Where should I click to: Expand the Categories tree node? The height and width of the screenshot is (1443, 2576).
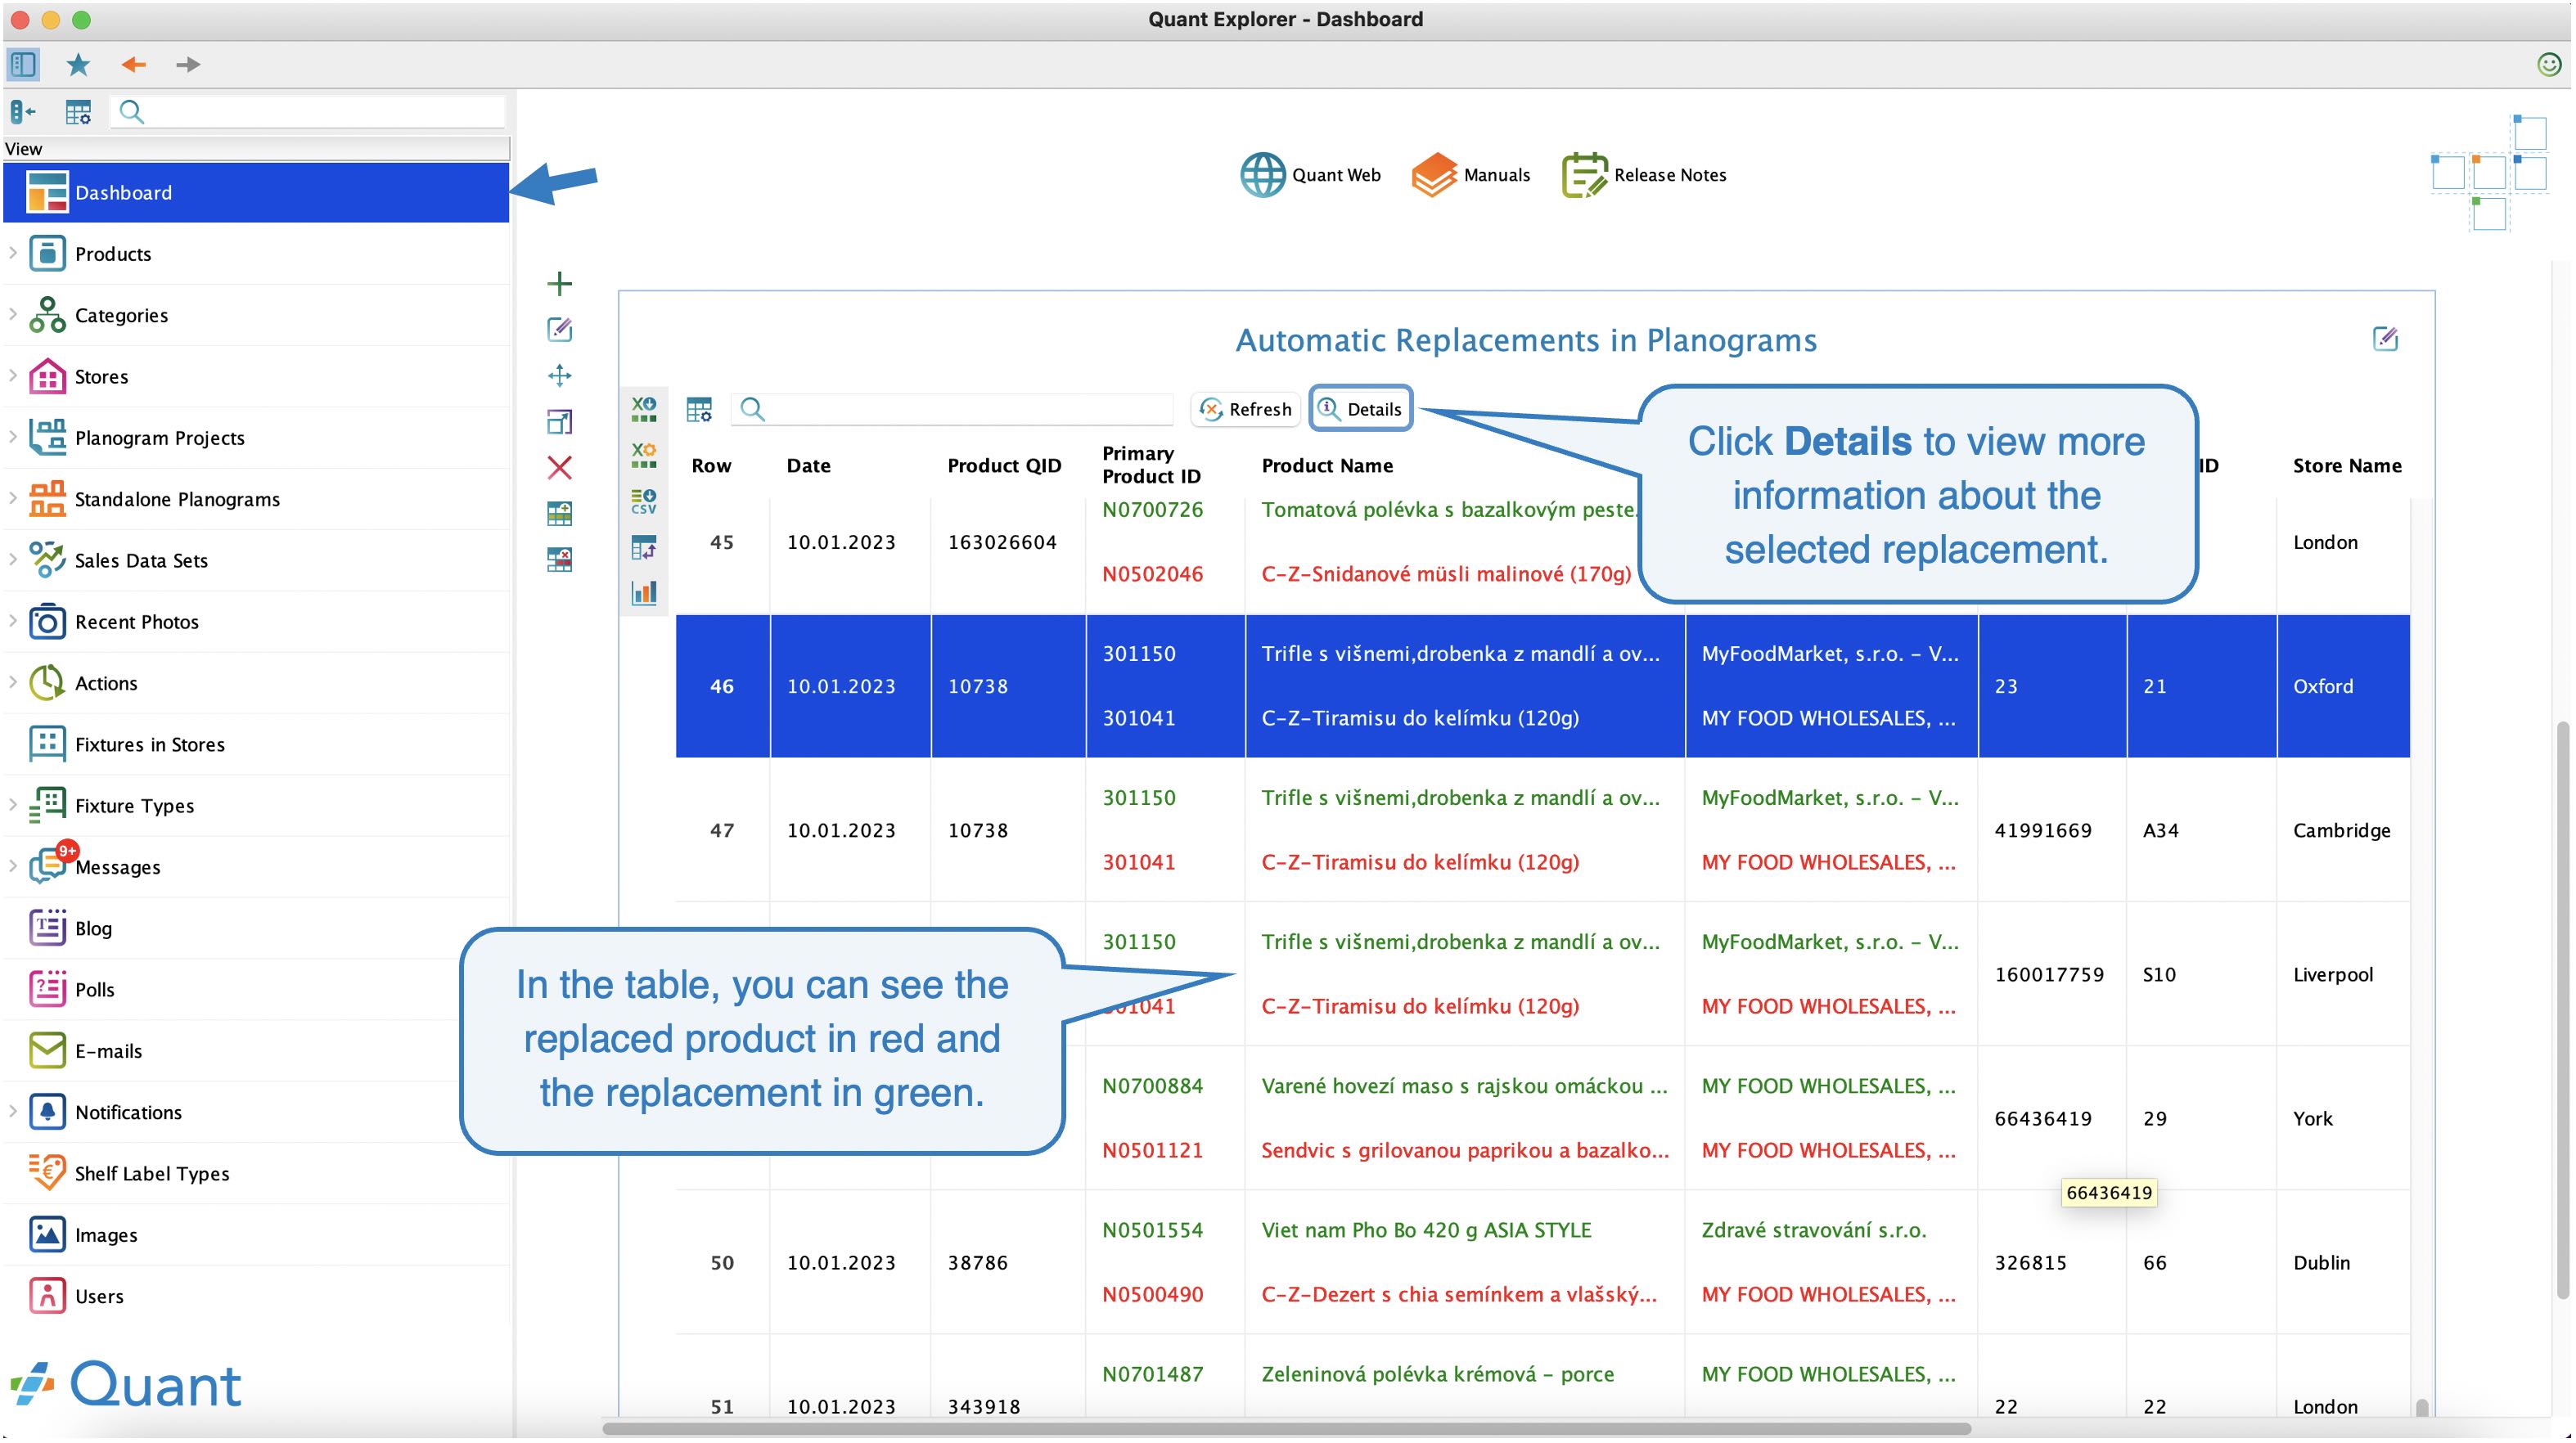[13, 315]
